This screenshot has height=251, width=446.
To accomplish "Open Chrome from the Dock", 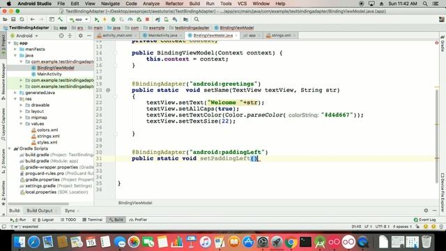I will 291,242.
